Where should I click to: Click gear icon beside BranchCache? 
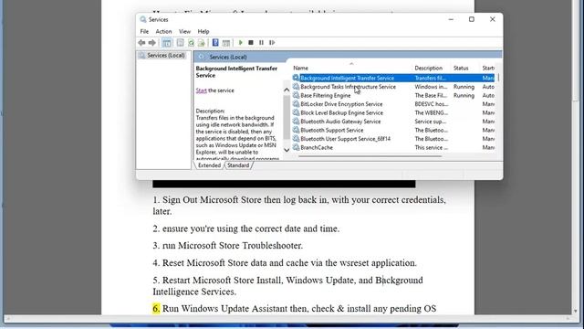click(x=296, y=147)
